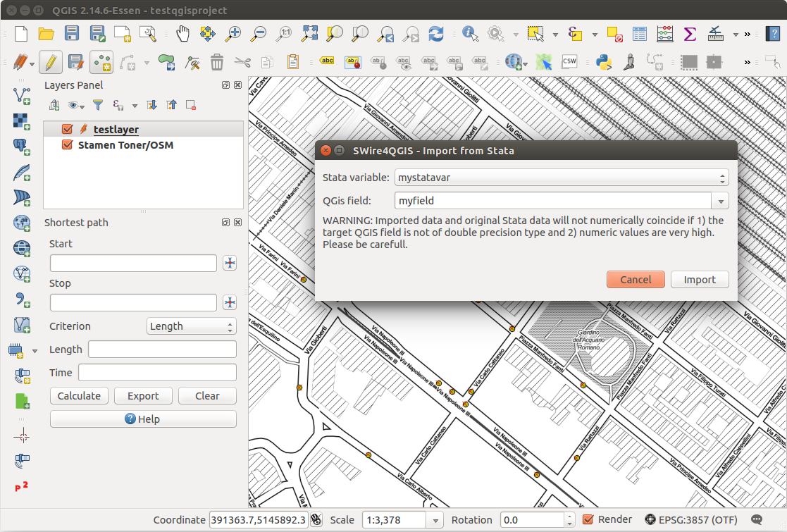Toggle visibility of testlayer
The height and width of the screenshot is (532, 787).
pyautogui.click(x=67, y=129)
